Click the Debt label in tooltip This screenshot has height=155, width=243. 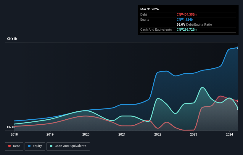coord(144,14)
